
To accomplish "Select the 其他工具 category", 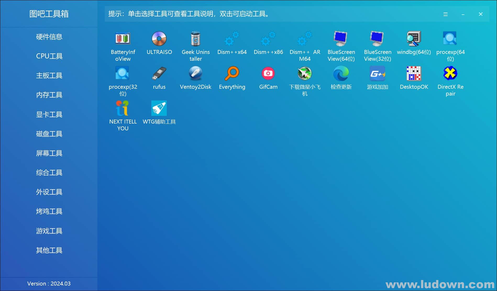I will pyautogui.click(x=49, y=250).
